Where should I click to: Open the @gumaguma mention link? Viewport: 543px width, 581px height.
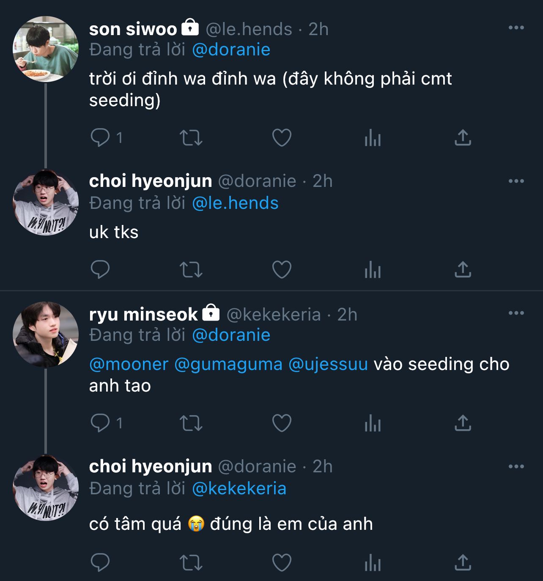[x=228, y=364]
